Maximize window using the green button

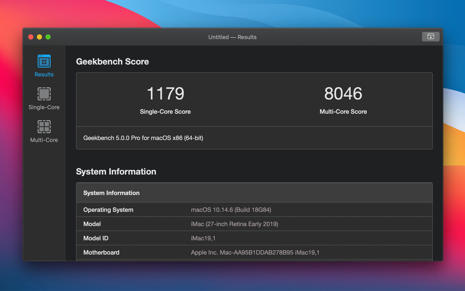pyautogui.click(x=48, y=37)
